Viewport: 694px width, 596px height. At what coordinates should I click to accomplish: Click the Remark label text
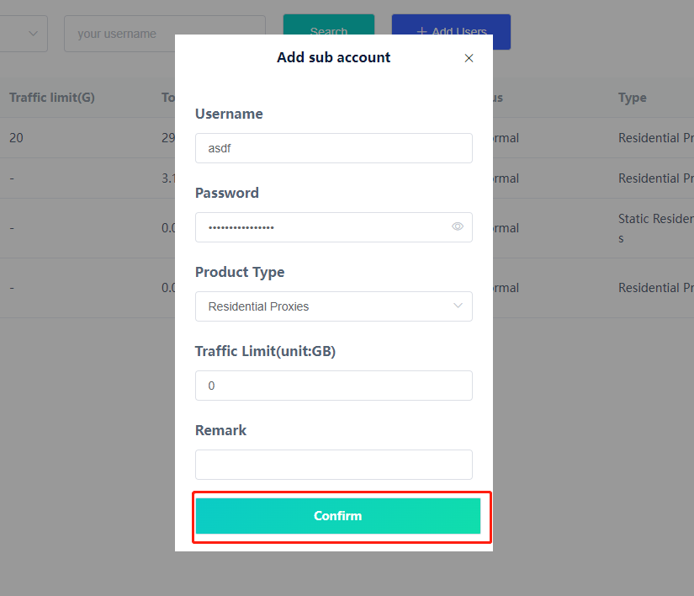(221, 430)
